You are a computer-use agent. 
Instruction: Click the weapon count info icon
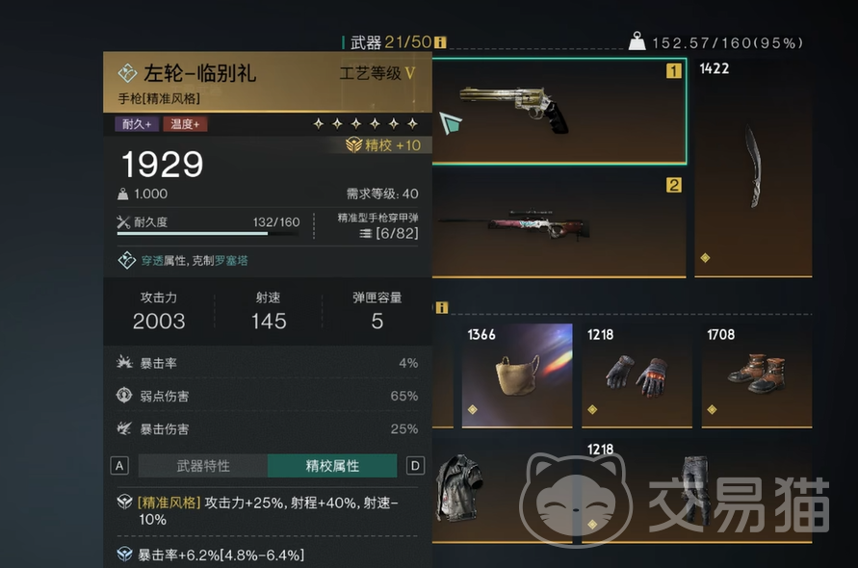tap(440, 42)
